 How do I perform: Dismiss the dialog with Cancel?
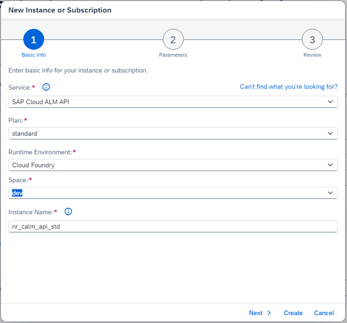[324, 313]
